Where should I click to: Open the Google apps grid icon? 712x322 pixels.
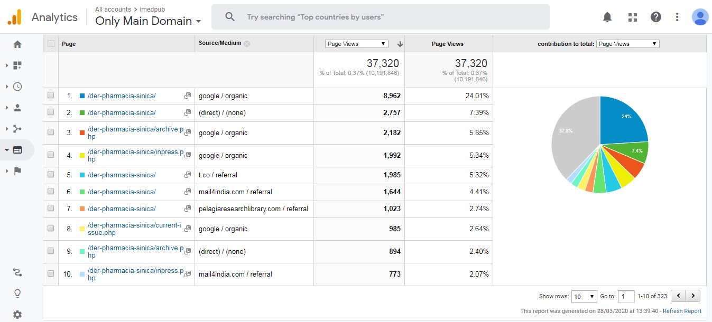(632, 17)
